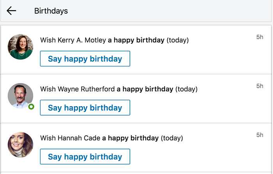Click Wayne Rutherford's green online status indicator
The width and height of the screenshot is (273, 174).
[31, 107]
